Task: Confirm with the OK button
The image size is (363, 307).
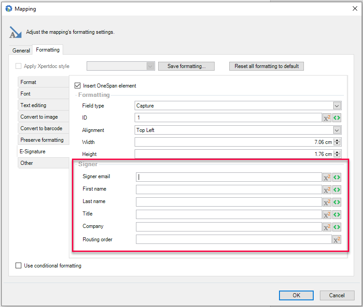Action: tap(296, 295)
